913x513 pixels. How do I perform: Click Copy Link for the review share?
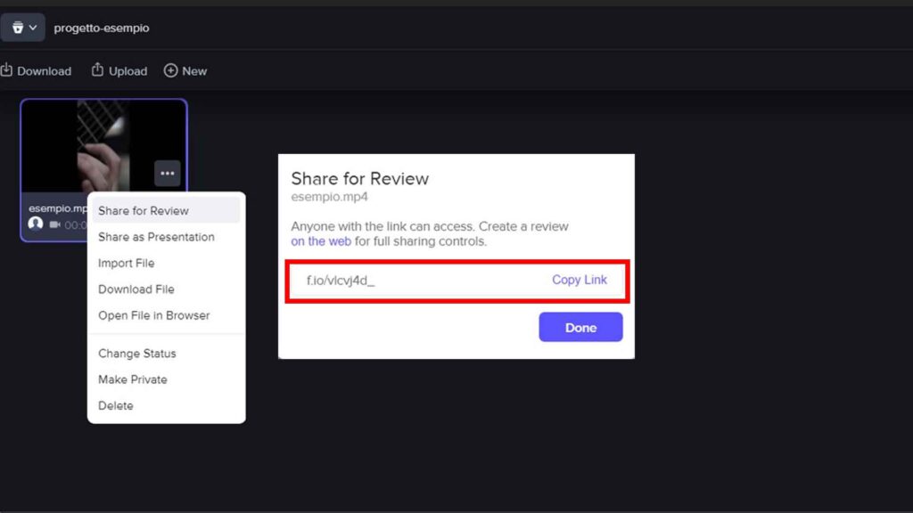pos(580,280)
